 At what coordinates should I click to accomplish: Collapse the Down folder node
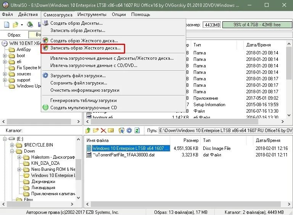(12, 151)
